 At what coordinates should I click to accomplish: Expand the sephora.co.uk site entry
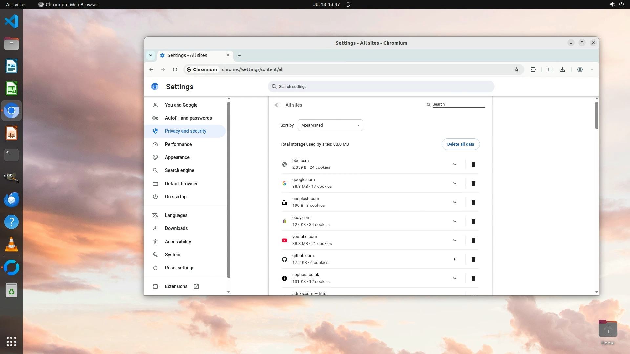pyautogui.click(x=454, y=278)
